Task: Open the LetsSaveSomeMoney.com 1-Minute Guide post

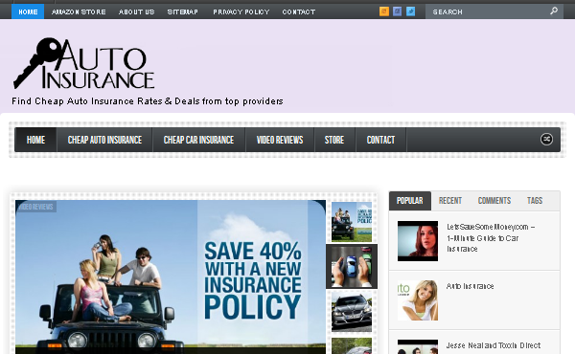Action: point(491,238)
